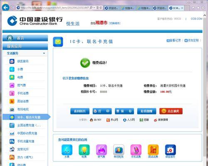Refresh the page with the reload icon
208x166 pixels.
(x=101, y=8)
